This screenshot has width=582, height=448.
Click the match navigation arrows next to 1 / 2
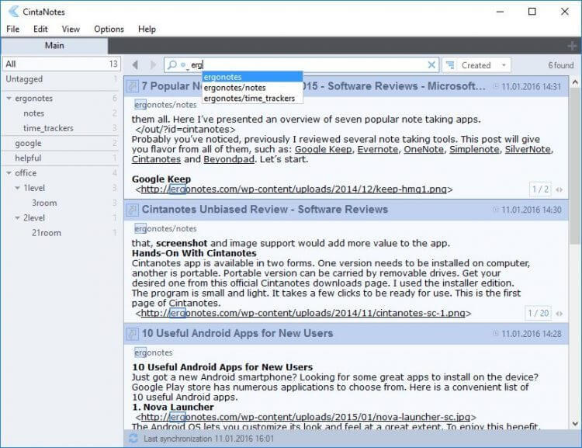(x=559, y=189)
